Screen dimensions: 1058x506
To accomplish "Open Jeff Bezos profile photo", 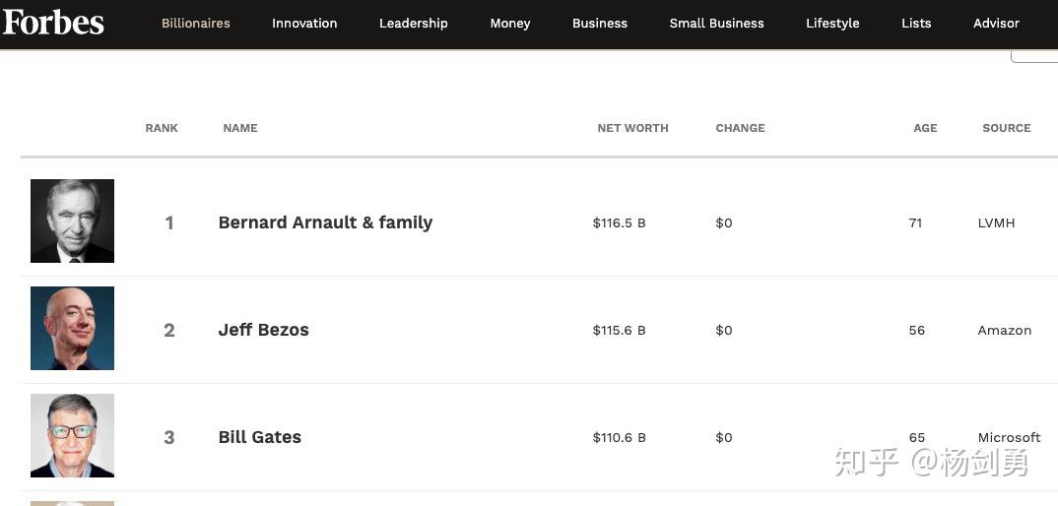I will point(72,329).
